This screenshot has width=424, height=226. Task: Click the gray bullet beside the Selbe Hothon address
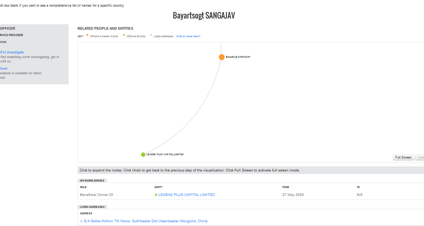[81, 221]
